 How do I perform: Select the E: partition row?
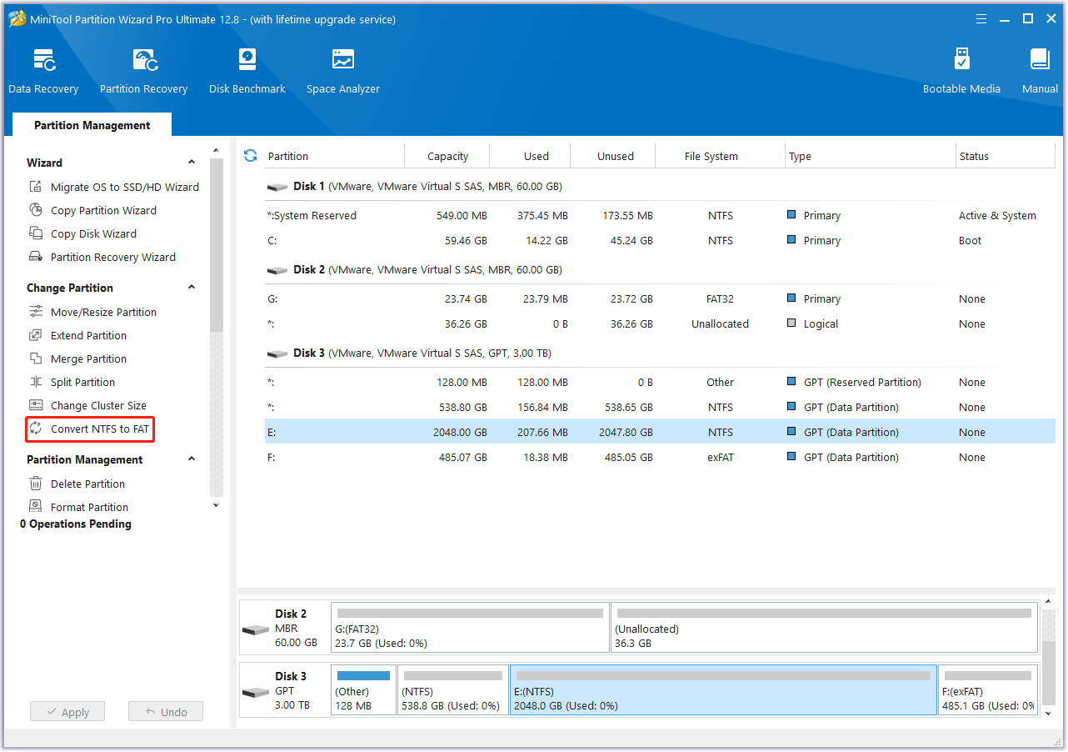pos(660,432)
